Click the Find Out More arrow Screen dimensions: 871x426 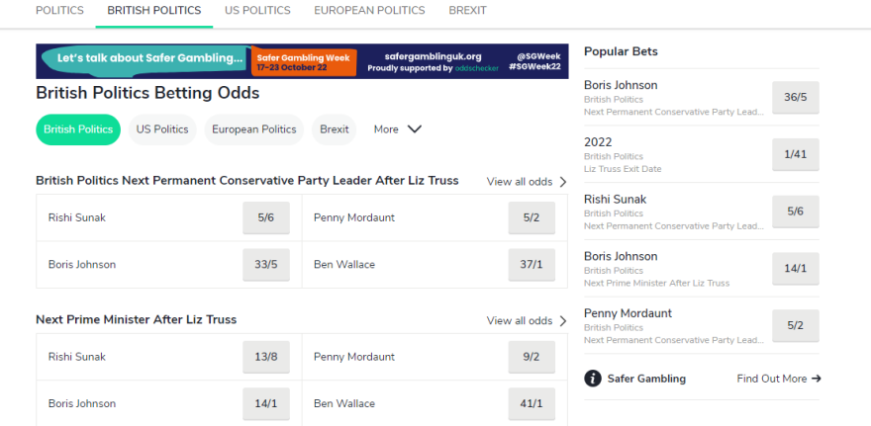pyautogui.click(x=816, y=379)
